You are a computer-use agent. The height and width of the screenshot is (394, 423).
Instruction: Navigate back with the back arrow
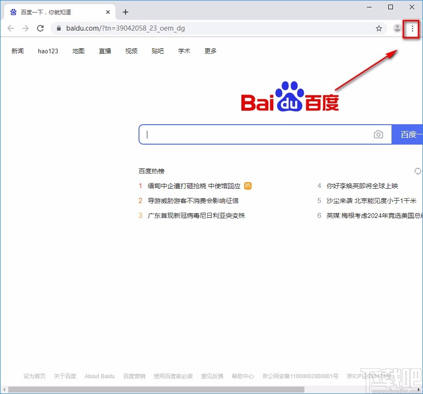[x=10, y=28]
